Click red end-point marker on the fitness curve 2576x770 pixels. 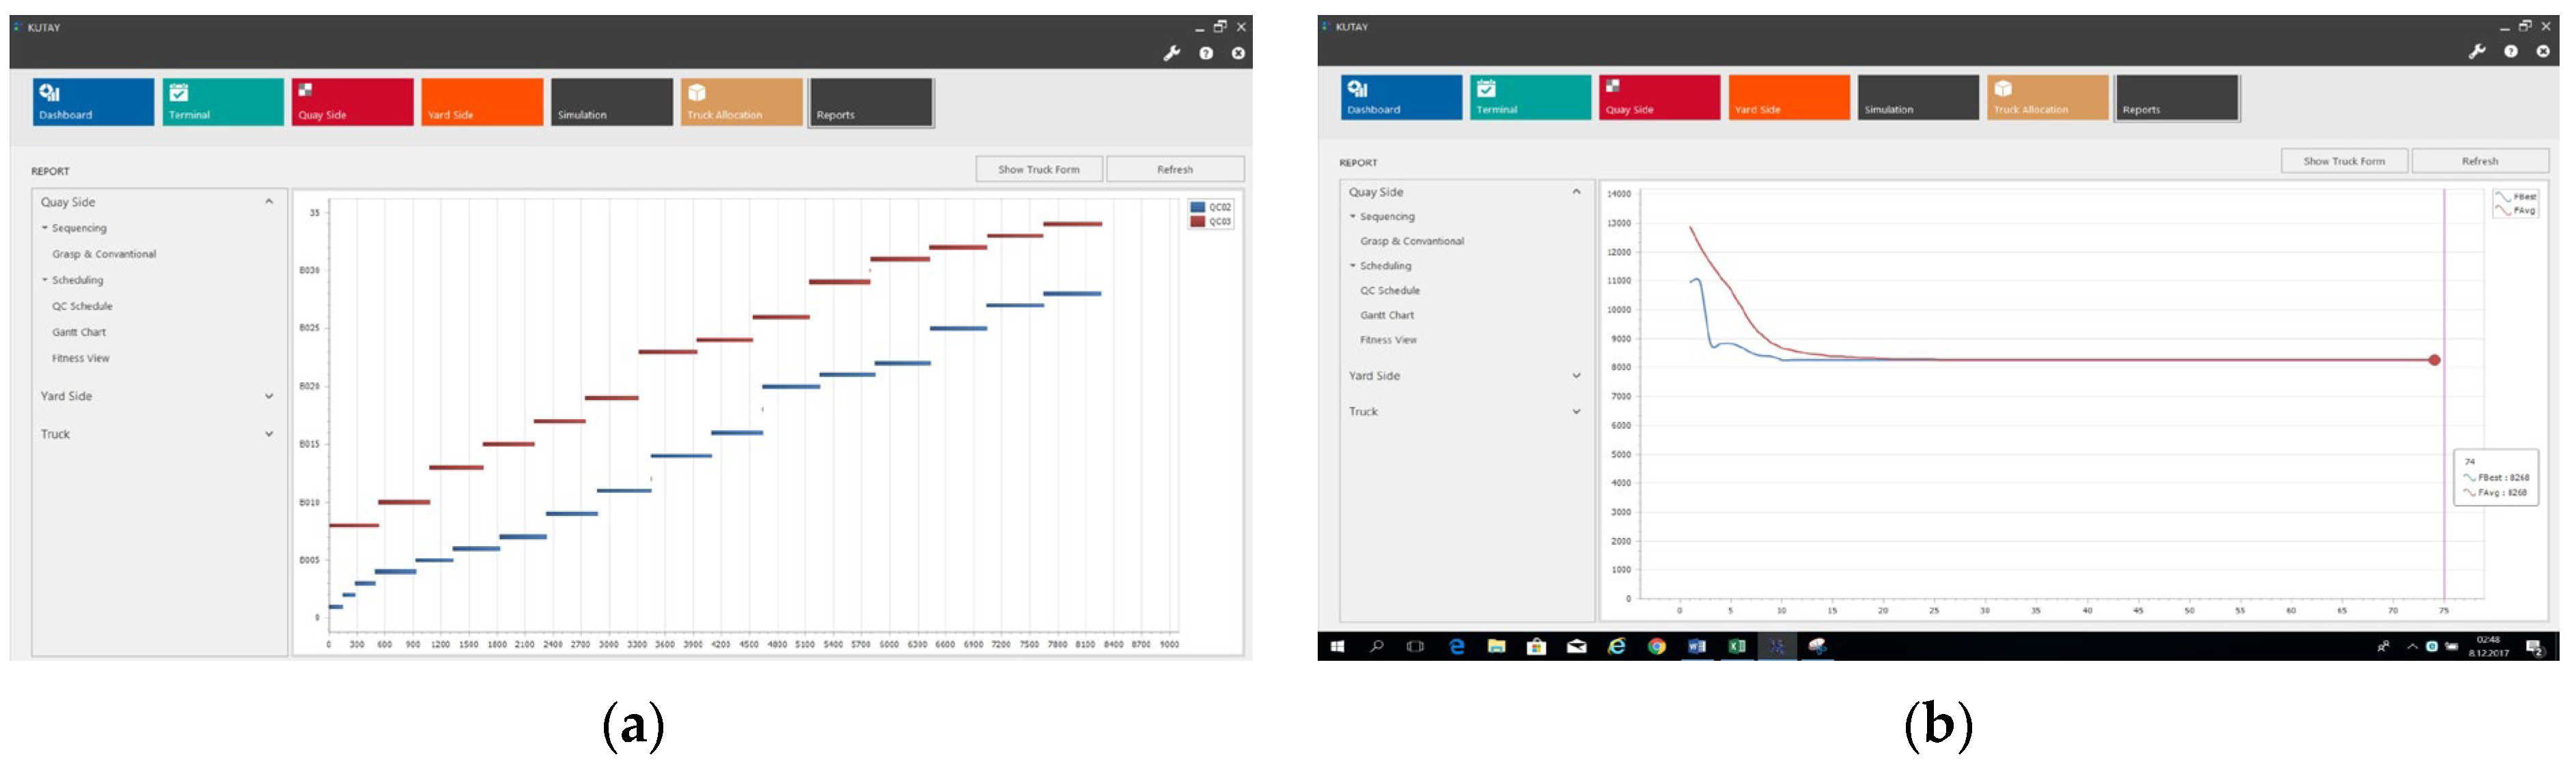(x=2434, y=360)
